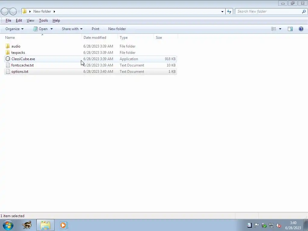Screen dimensions: 308x231
Task: Open the Edit menu
Action: [19, 20]
